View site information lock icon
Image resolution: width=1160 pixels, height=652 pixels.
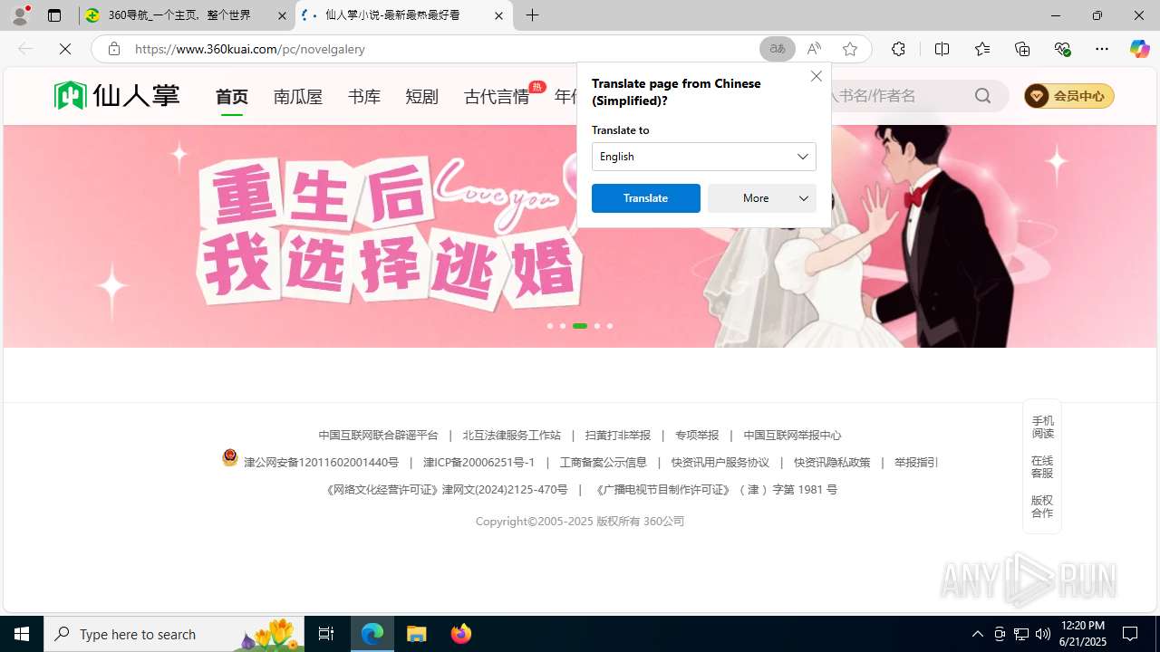tap(113, 49)
